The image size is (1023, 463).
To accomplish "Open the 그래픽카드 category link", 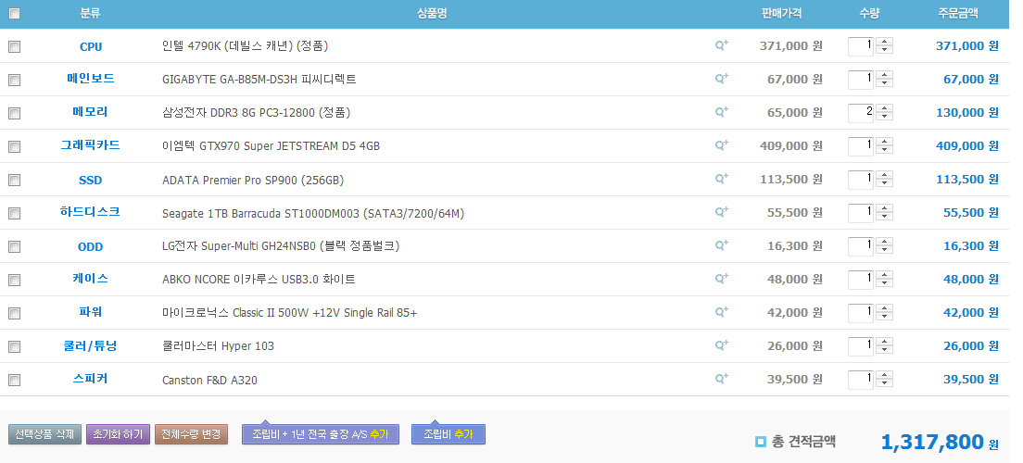I will click(x=91, y=144).
